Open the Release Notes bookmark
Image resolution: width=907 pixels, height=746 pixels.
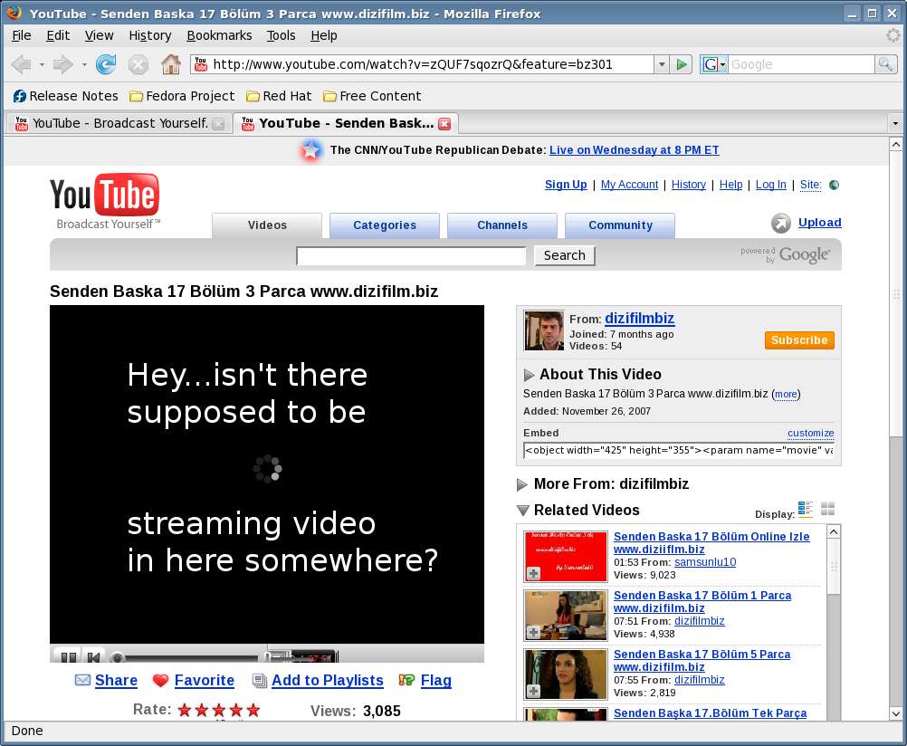click(x=65, y=96)
